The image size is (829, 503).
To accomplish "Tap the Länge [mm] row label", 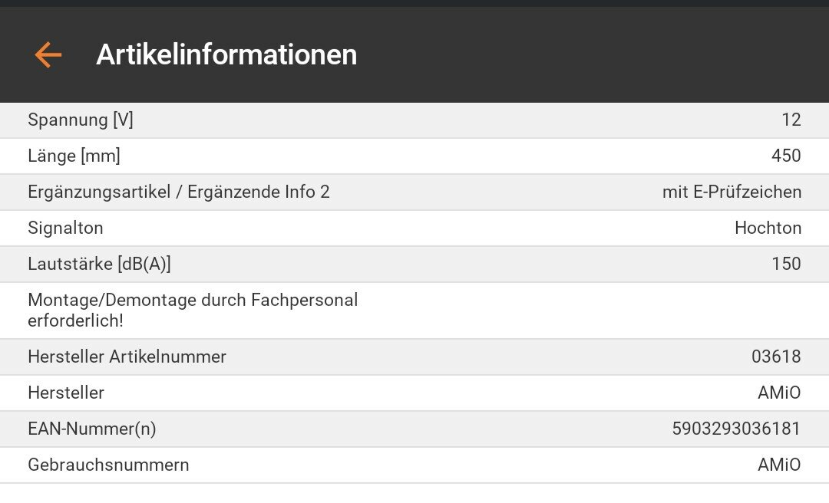I will (x=74, y=156).
